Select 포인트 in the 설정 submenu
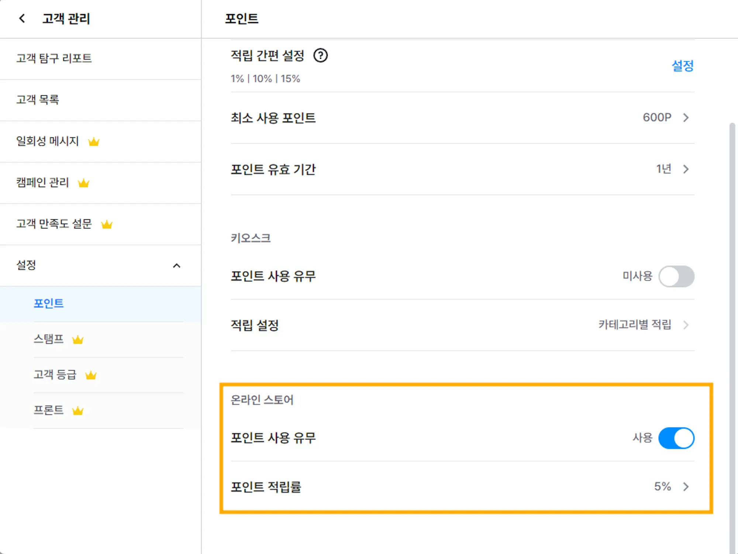Image resolution: width=738 pixels, height=554 pixels. click(x=49, y=304)
